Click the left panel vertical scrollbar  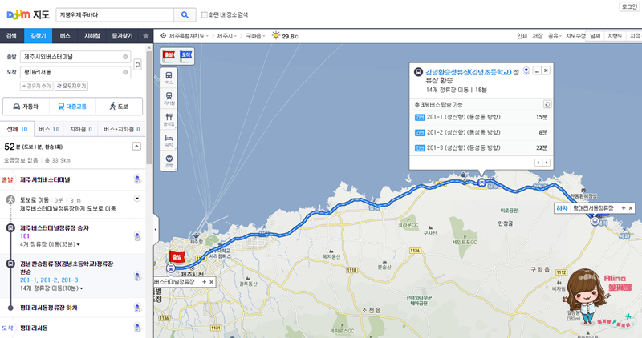(x=149, y=108)
